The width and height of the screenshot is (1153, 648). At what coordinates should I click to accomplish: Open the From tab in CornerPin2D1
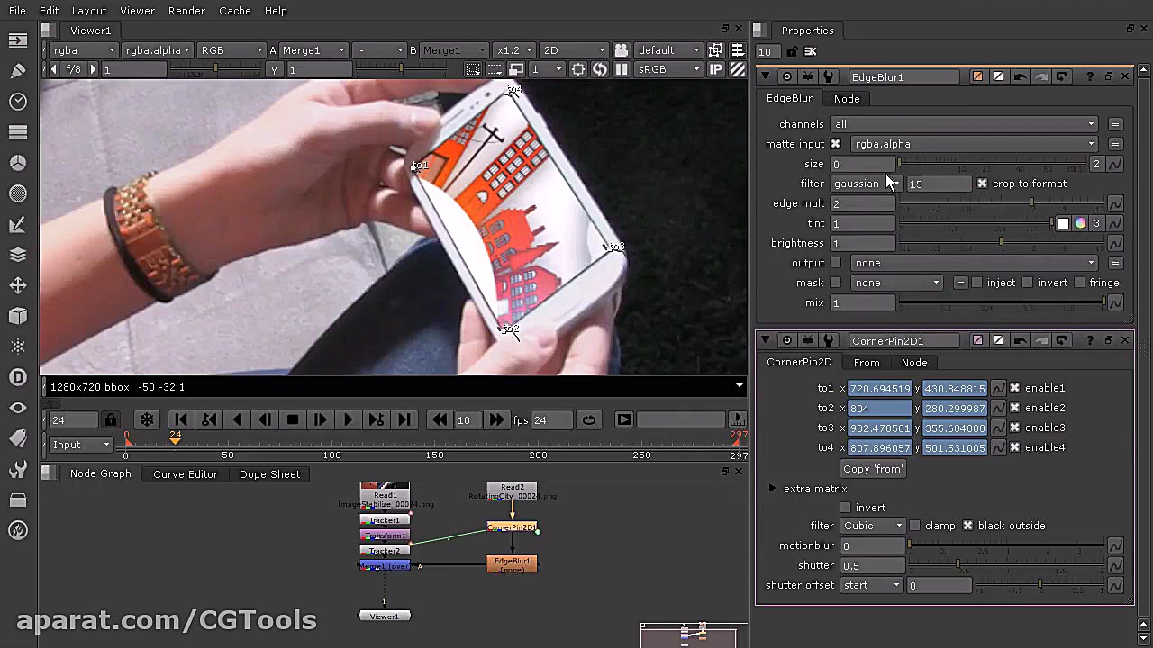click(x=867, y=363)
